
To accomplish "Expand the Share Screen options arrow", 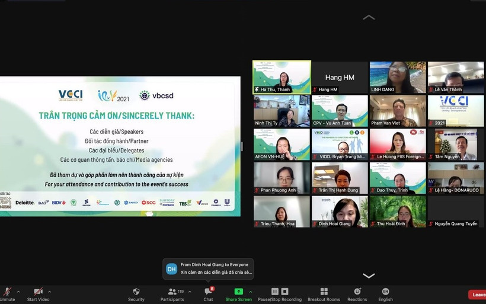I will coord(250,292).
